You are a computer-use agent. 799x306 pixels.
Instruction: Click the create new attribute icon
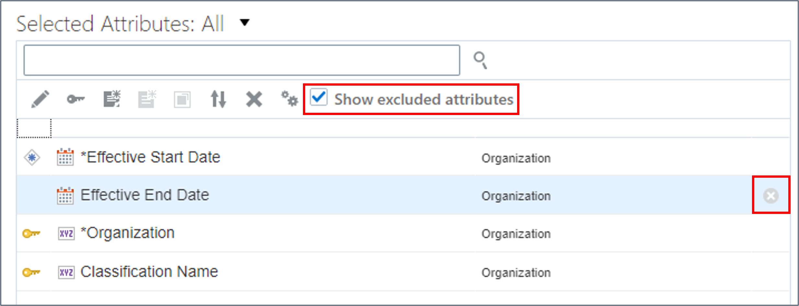pos(112,99)
